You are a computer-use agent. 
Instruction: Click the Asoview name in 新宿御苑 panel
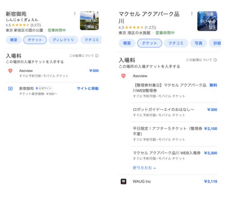[26, 71]
